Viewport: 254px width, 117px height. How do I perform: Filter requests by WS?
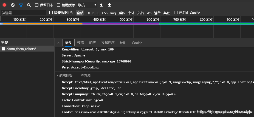(x=149, y=13)
